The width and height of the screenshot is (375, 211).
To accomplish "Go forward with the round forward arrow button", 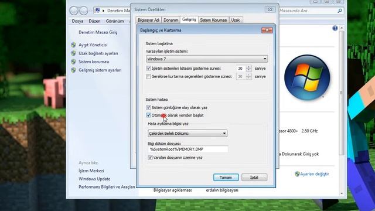I will (84, 11).
